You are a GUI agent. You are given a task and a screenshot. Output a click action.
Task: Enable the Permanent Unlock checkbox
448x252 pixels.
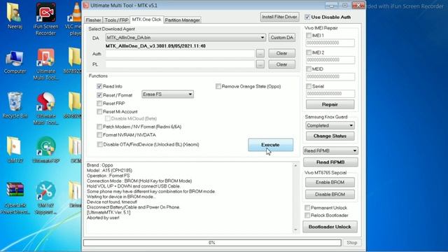click(x=307, y=208)
